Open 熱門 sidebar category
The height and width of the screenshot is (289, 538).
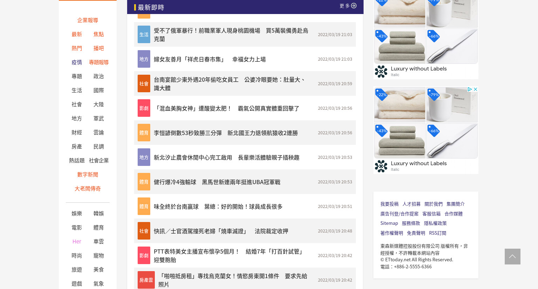point(77,48)
